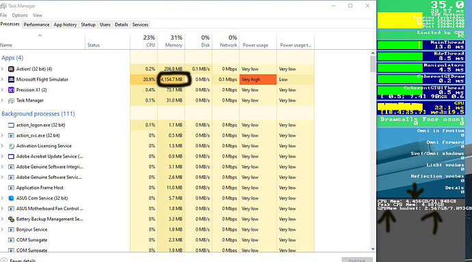The width and height of the screenshot is (472, 262).
Task: Sort processes by Disk column
Action: pos(198,42)
